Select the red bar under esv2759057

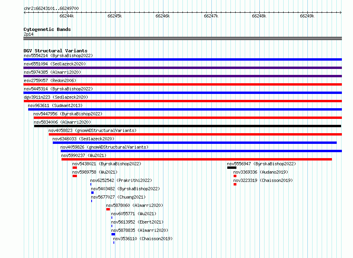pos(182,84)
